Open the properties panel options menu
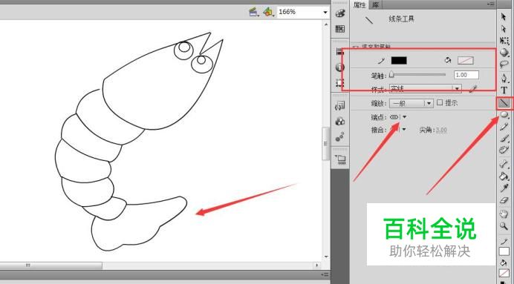This screenshot has width=514, height=284. tap(491, 4)
